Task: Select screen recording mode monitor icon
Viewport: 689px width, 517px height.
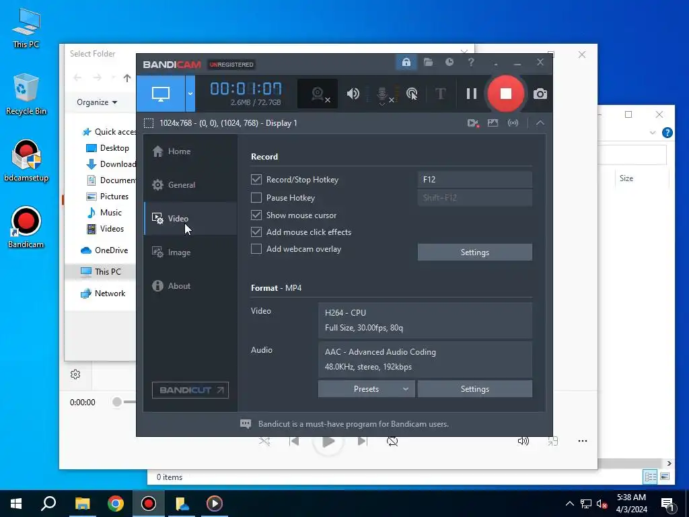Action: click(161, 94)
